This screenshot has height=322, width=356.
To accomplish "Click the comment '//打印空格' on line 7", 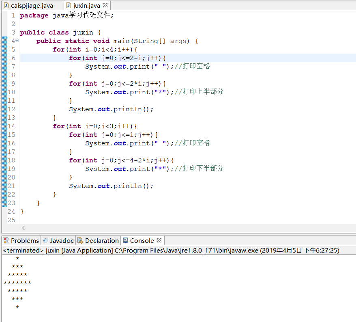I will pyautogui.click(x=192, y=66).
